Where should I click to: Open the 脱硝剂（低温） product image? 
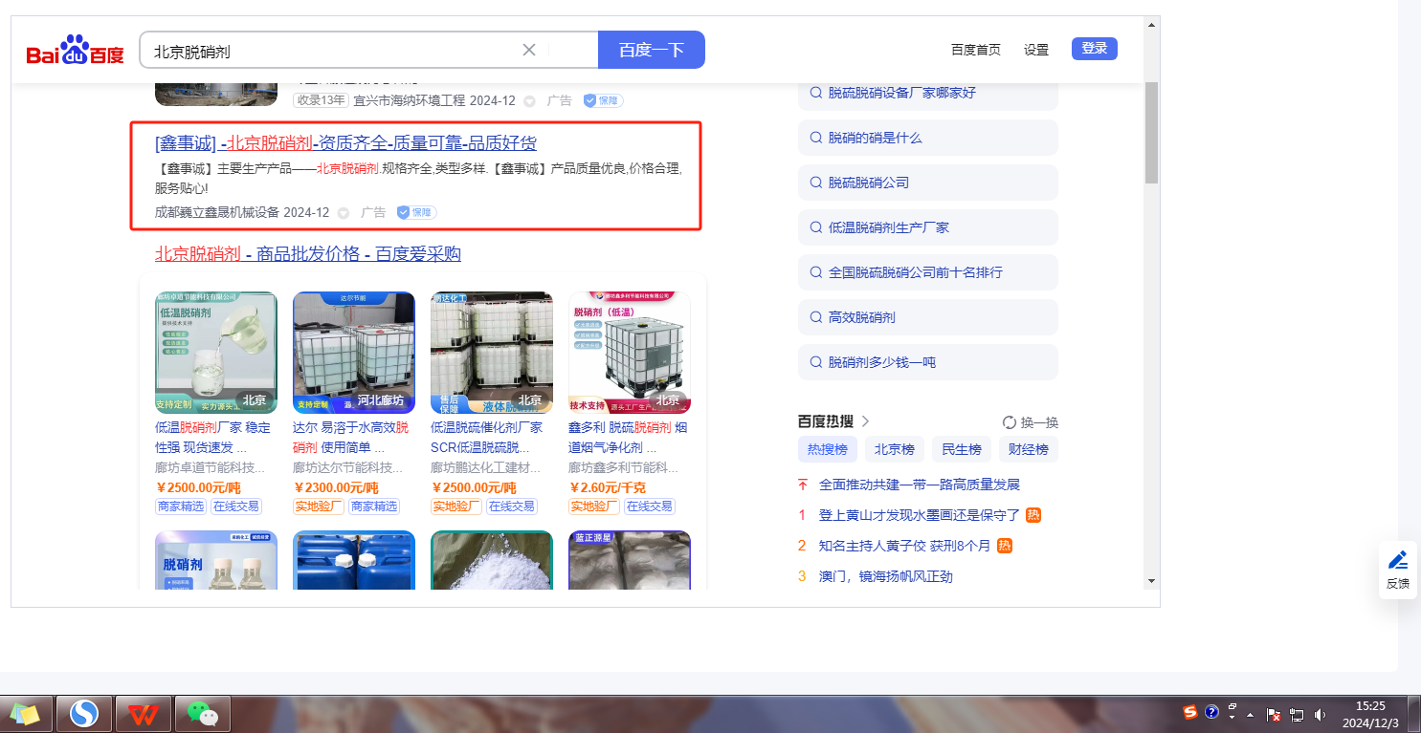pyautogui.click(x=630, y=352)
